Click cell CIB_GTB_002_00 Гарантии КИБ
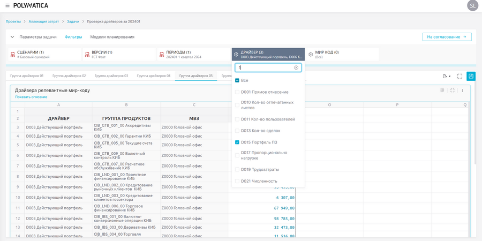Screen dimensions: 482x241 (x=126, y=136)
